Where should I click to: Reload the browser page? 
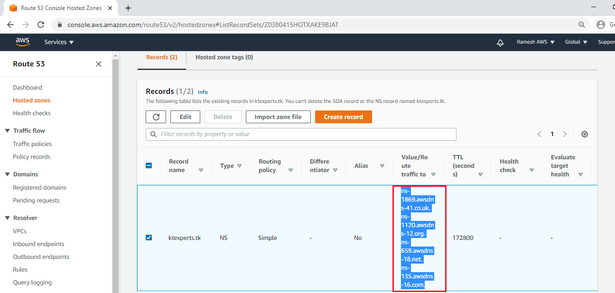pyautogui.click(x=41, y=25)
